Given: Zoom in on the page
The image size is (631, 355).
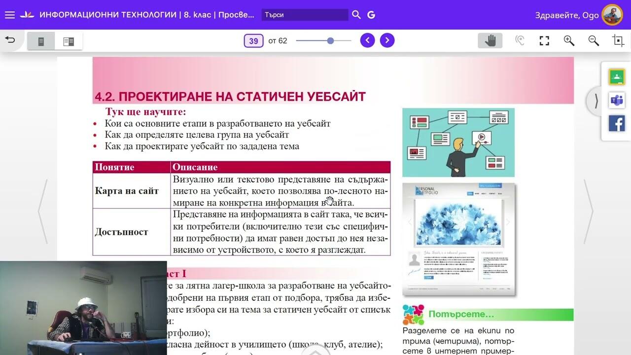Looking at the screenshot, I should pyautogui.click(x=569, y=41).
